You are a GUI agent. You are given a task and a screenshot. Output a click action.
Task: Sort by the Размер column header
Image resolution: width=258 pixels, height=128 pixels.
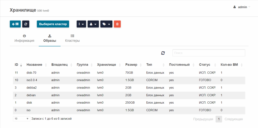tap(133, 65)
